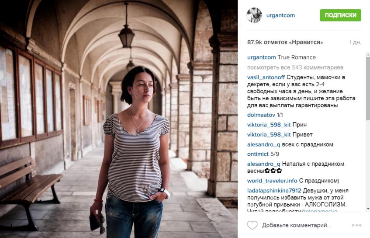Click the 1 дн. post timestamp

click(355, 42)
